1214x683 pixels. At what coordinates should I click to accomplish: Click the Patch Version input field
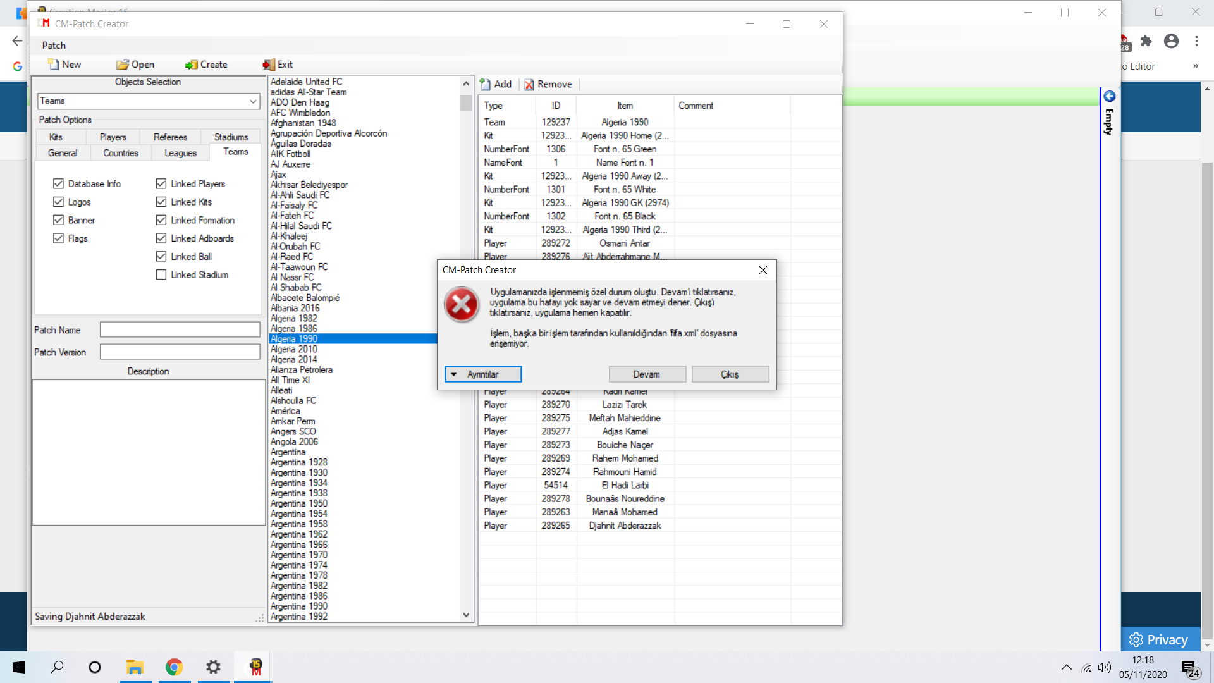click(x=180, y=352)
